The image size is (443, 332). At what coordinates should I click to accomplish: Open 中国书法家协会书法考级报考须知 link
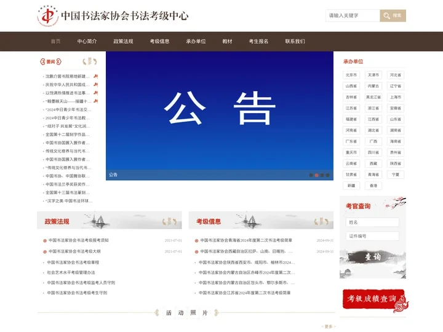pos(79,240)
